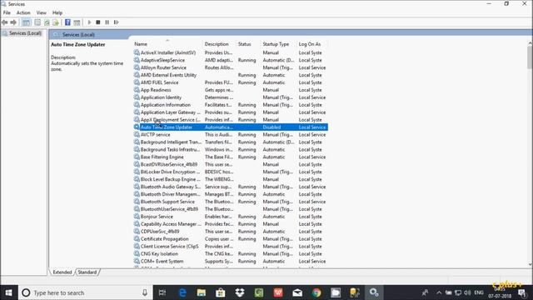Sort by the Description column header

point(217,44)
